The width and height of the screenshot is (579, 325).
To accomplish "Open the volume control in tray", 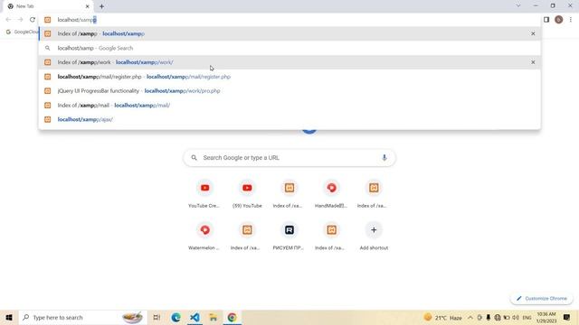I will pos(516,317).
